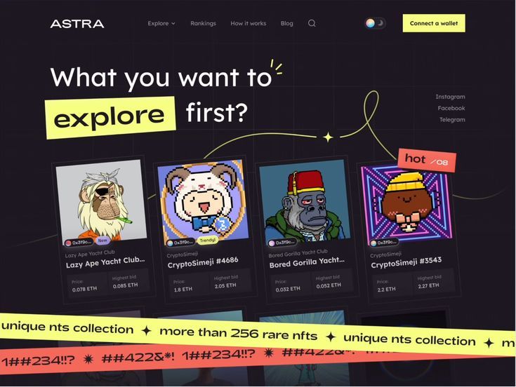Click the New badge on Lazy Ape card
The width and height of the screenshot is (516, 387).
pyautogui.click(x=102, y=240)
